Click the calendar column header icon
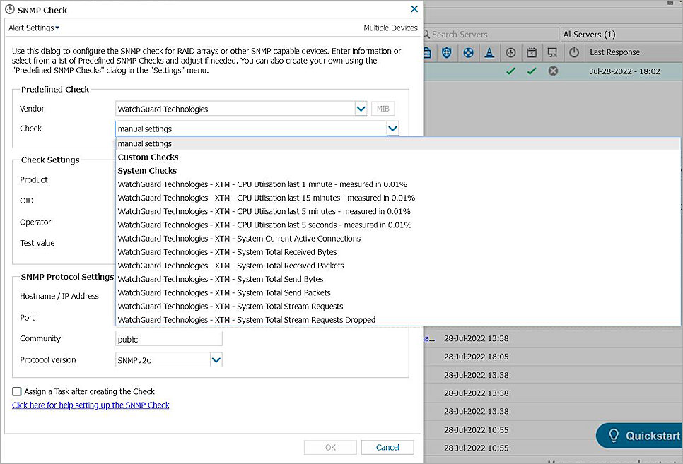683x464 pixels. pos(532,52)
